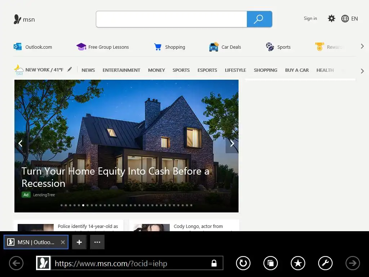Switch to the MSN | Outlook tab

click(x=36, y=242)
